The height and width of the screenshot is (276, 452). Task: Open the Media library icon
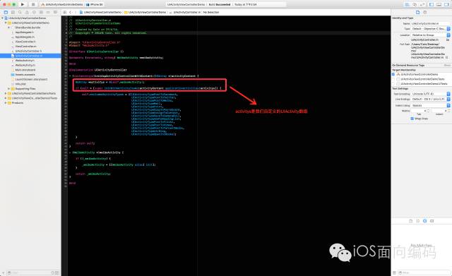(432, 221)
